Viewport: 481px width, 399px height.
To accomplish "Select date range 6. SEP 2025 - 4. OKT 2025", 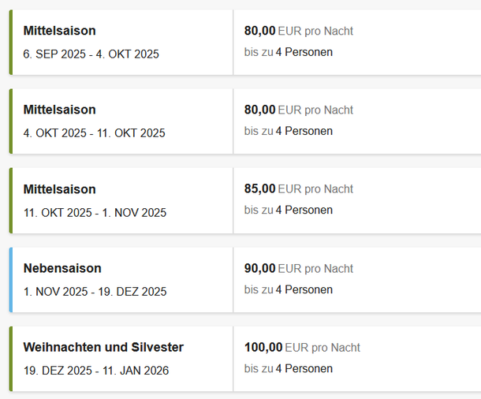I will [x=91, y=54].
